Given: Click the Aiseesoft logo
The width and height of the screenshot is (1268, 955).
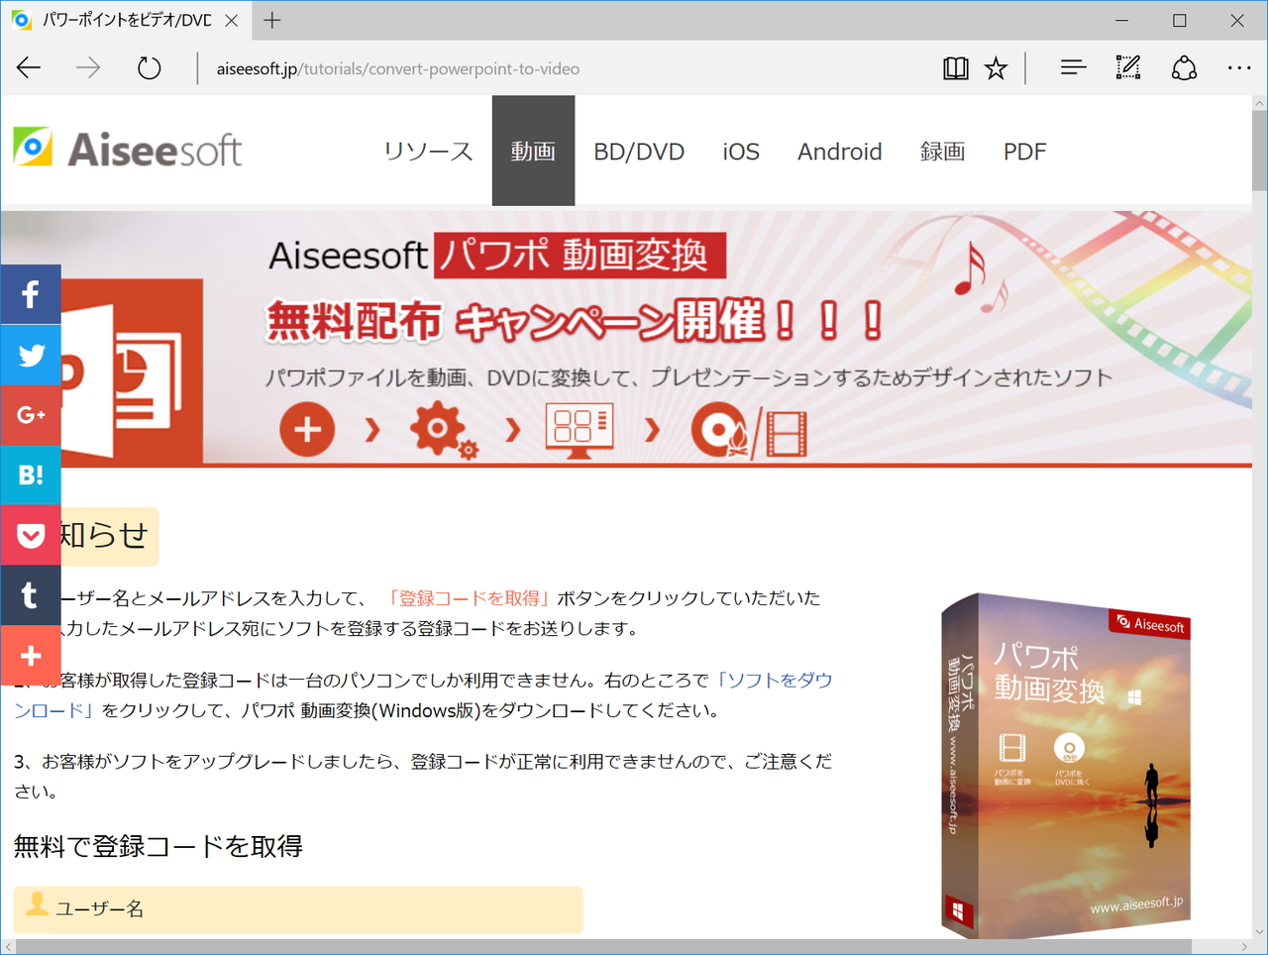Looking at the screenshot, I should pos(127,149).
